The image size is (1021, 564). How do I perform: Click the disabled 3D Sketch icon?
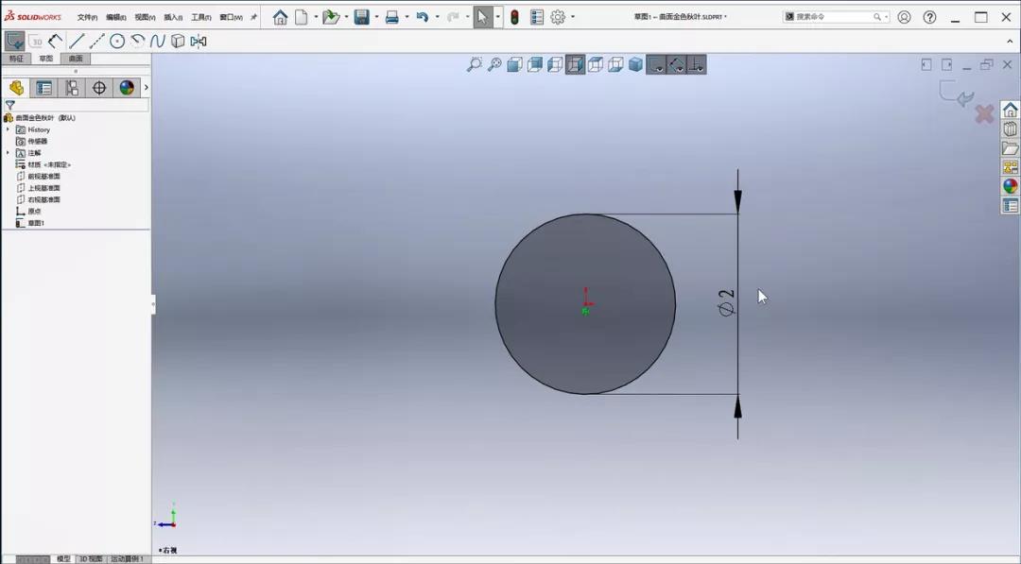click(x=37, y=41)
